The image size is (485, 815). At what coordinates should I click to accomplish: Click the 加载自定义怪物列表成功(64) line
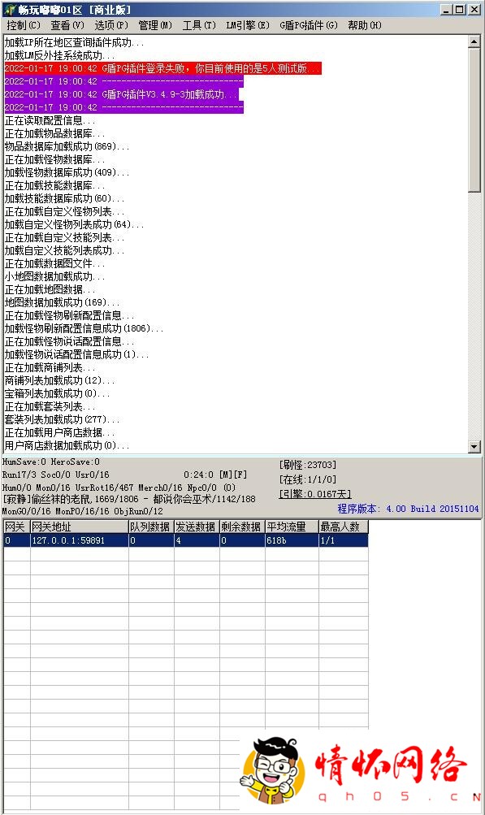(x=74, y=224)
